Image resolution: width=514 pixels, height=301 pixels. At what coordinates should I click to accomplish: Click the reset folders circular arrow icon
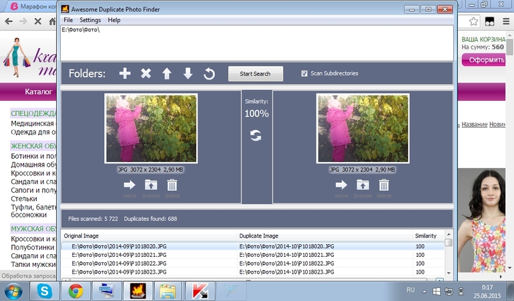coord(209,73)
